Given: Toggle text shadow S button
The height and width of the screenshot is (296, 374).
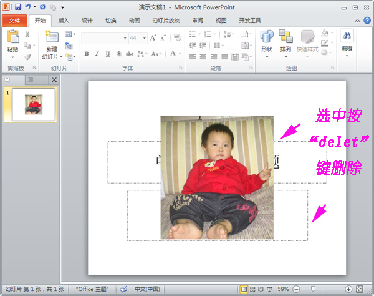Looking at the screenshot, I should click(x=119, y=54).
